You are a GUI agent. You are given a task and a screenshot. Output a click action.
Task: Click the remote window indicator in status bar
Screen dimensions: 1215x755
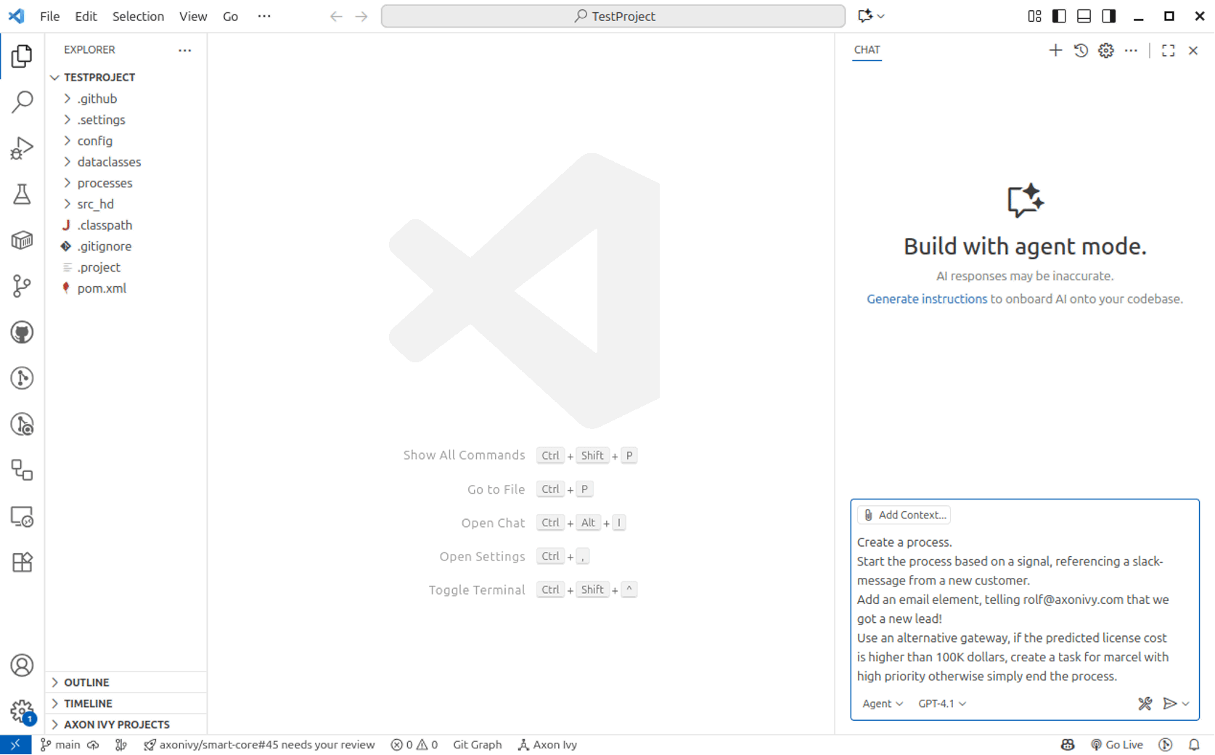[x=15, y=745]
